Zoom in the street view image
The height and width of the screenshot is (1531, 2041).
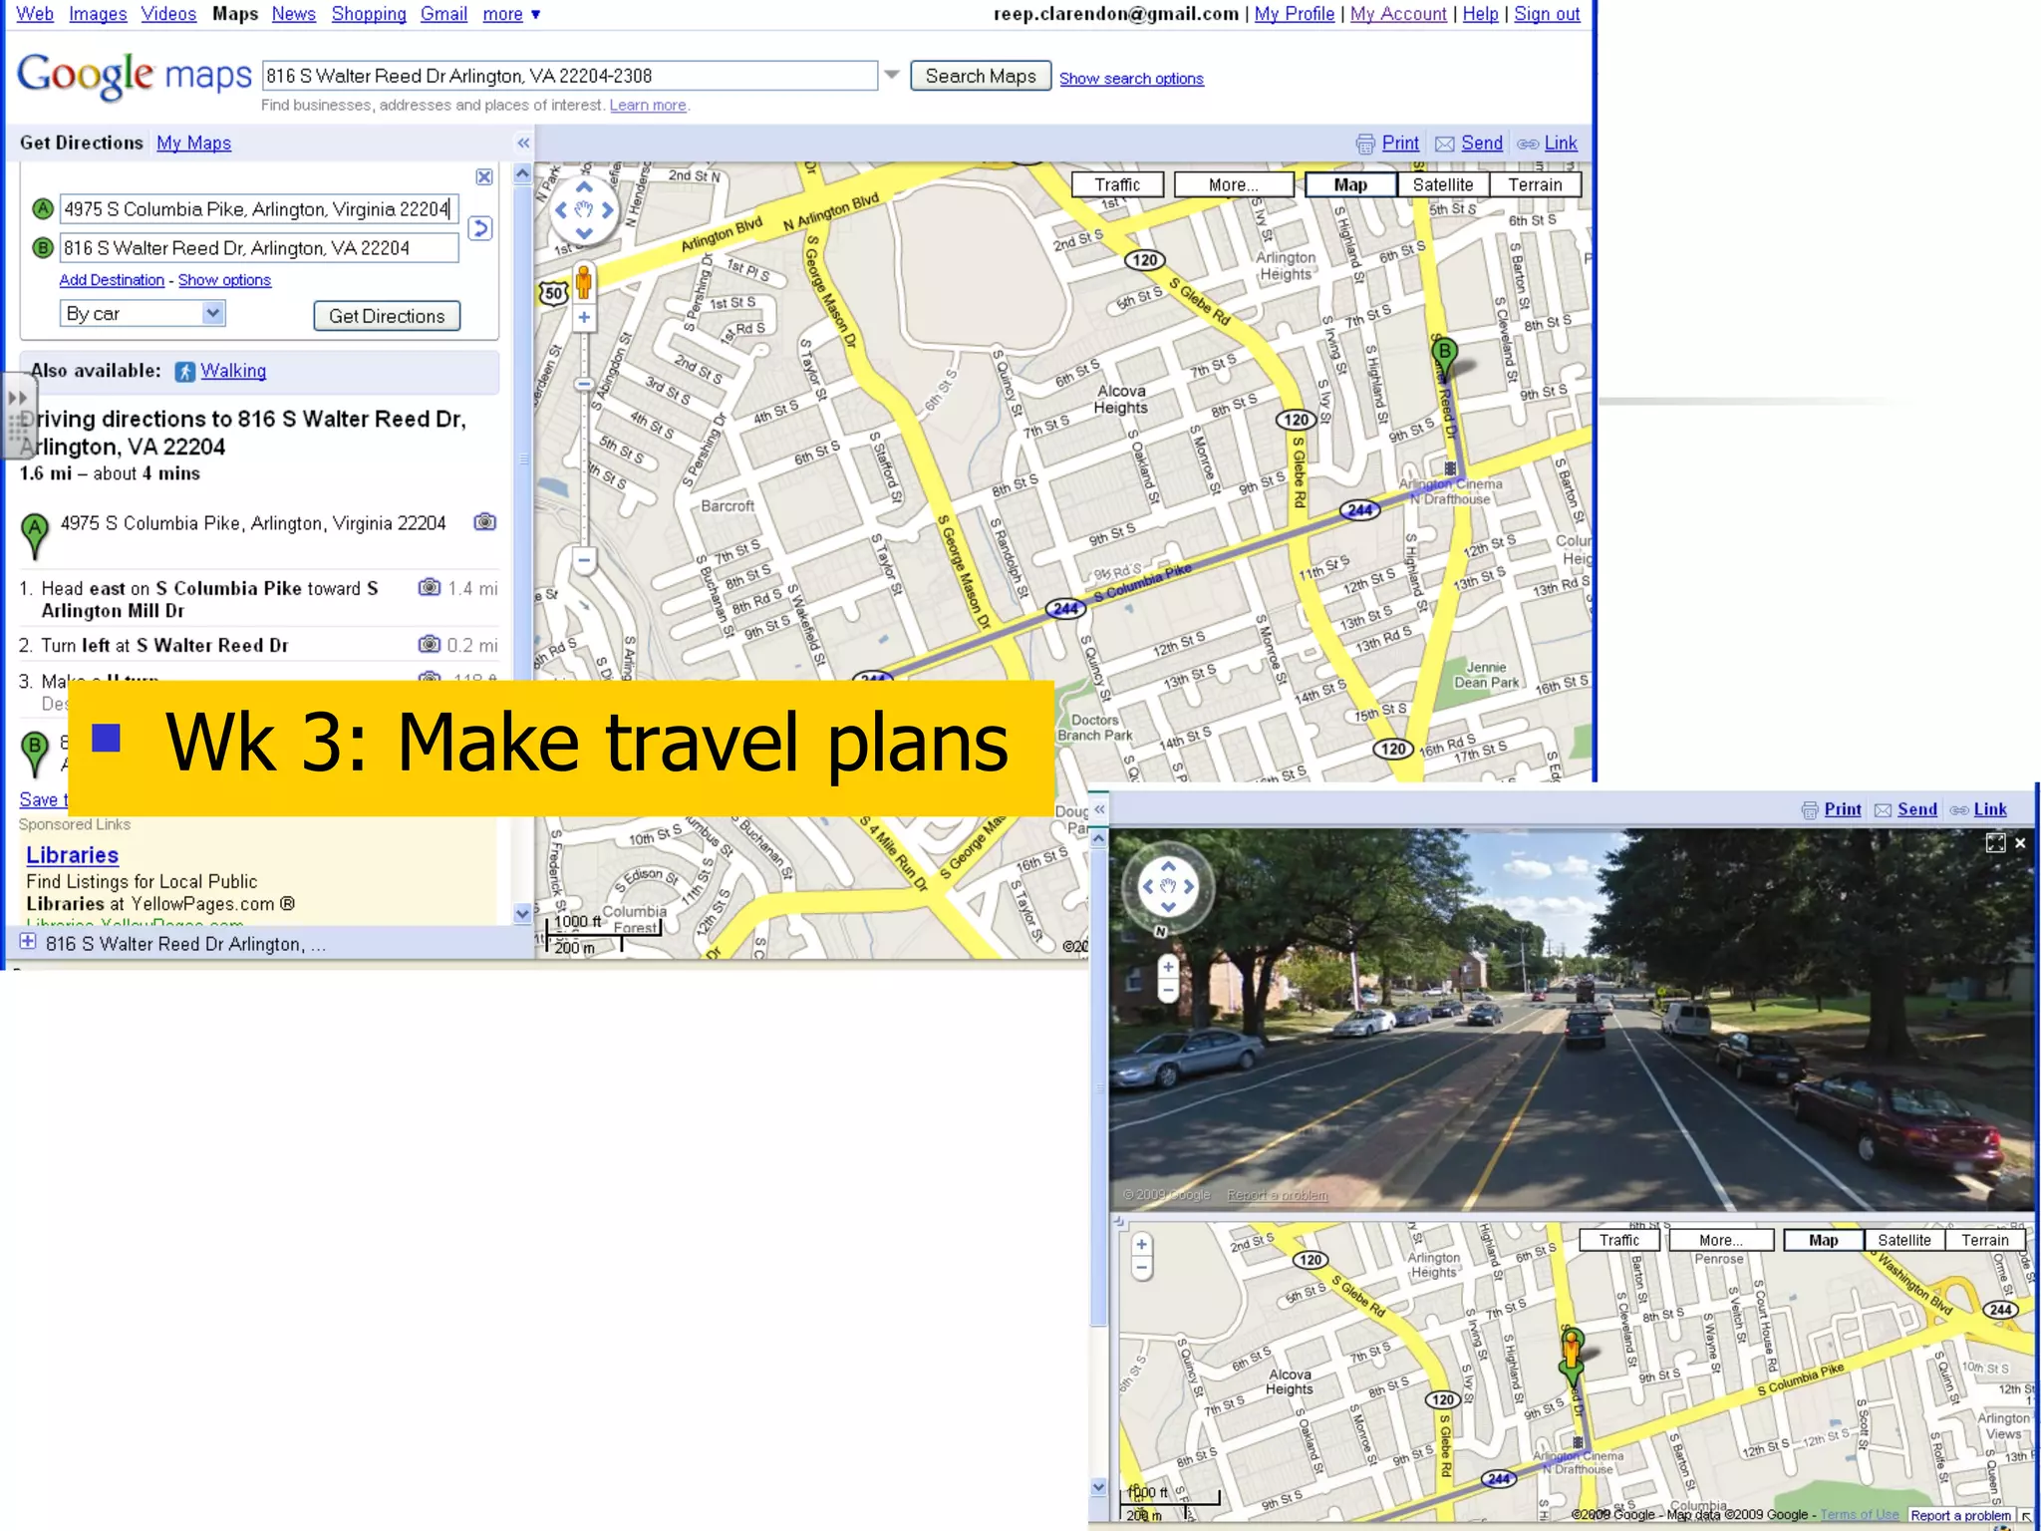[1168, 966]
